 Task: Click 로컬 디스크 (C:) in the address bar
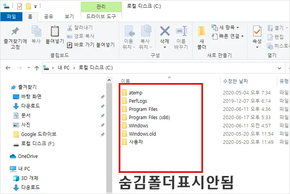pos(96,68)
